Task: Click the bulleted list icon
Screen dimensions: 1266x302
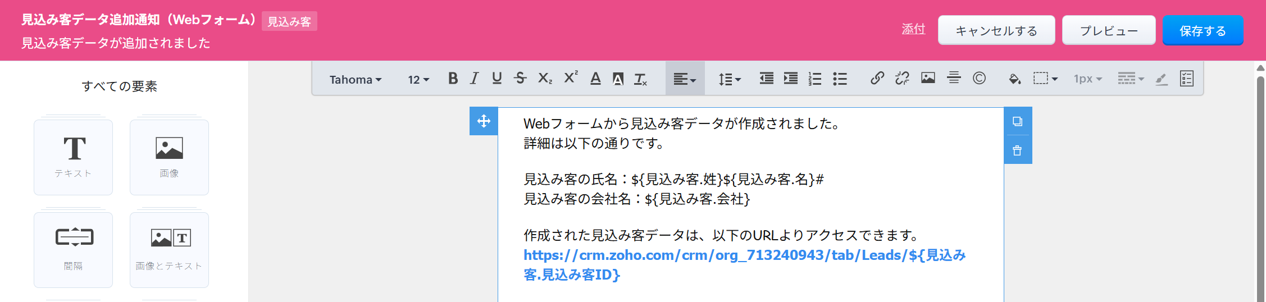Action: pyautogui.click(x=840, y=79)
